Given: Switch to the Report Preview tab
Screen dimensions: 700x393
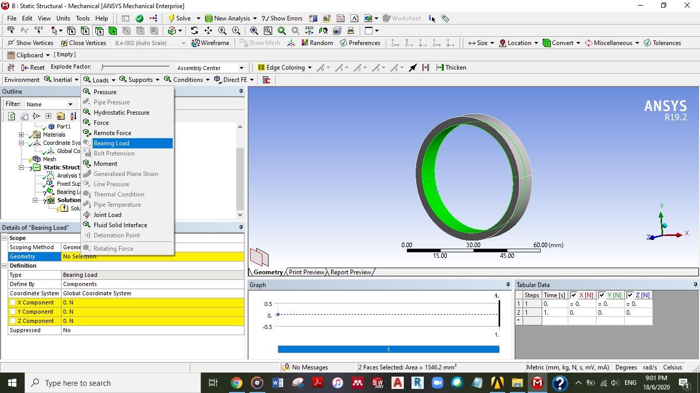Looking at the screenshot, I should point(351,272).
